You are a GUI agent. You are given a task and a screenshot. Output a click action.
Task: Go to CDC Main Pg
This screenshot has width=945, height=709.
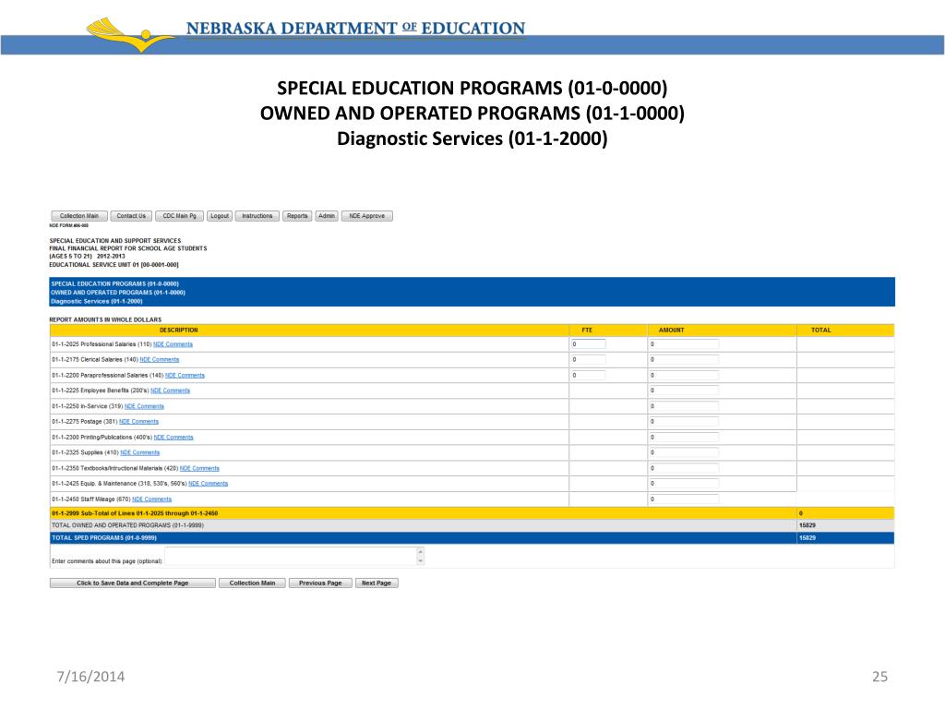[x=179, y=216]
